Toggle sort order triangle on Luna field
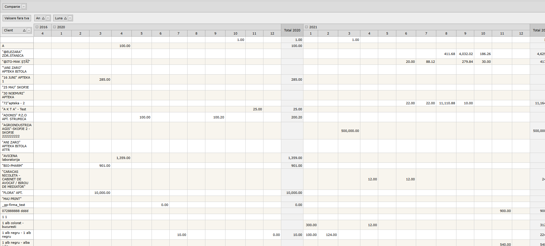This screenshot has height=246, width=545. [x=65, y=18]
